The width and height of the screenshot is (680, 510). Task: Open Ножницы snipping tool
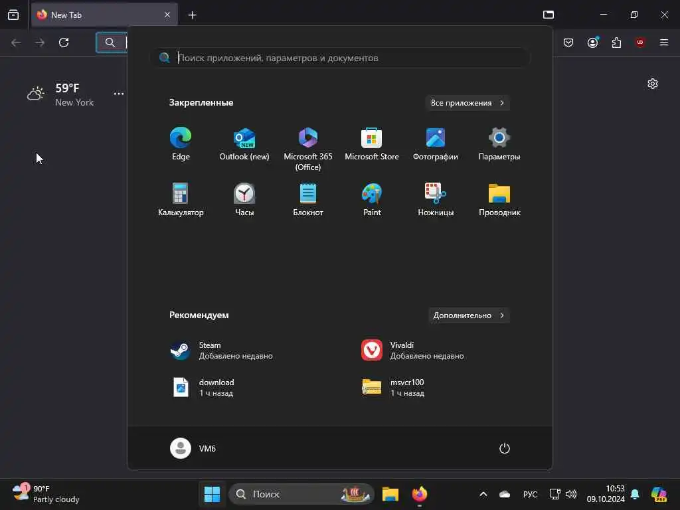click(436, 199)
